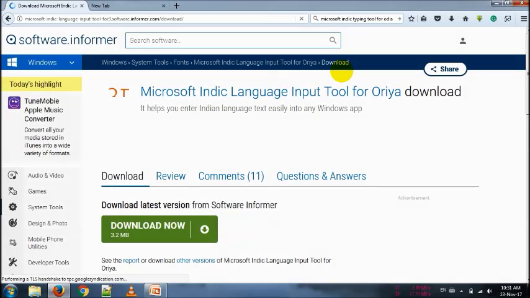This screenshot has width=530, height=298.
Task: Click the volume speaker tray icon
Action: (490, 291)
